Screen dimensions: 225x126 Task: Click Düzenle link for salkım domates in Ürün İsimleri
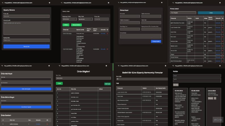[x=38, y=124]
